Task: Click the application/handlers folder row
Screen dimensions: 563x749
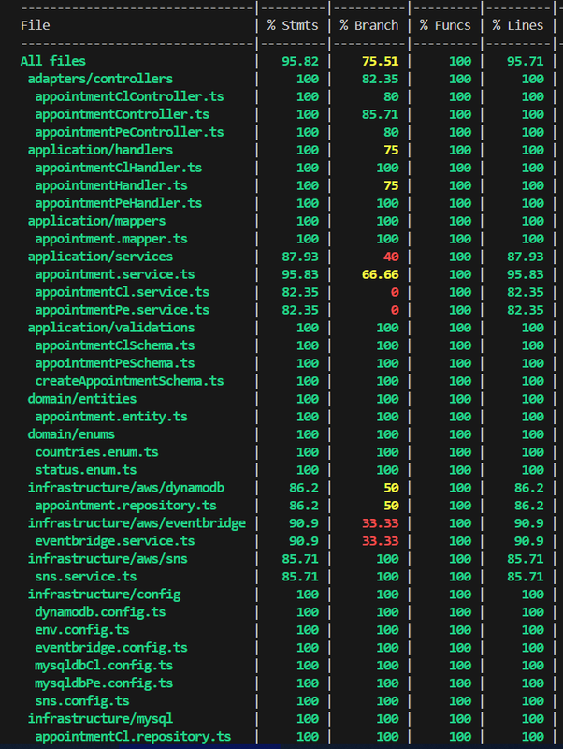Action: [x=100, y=150]
